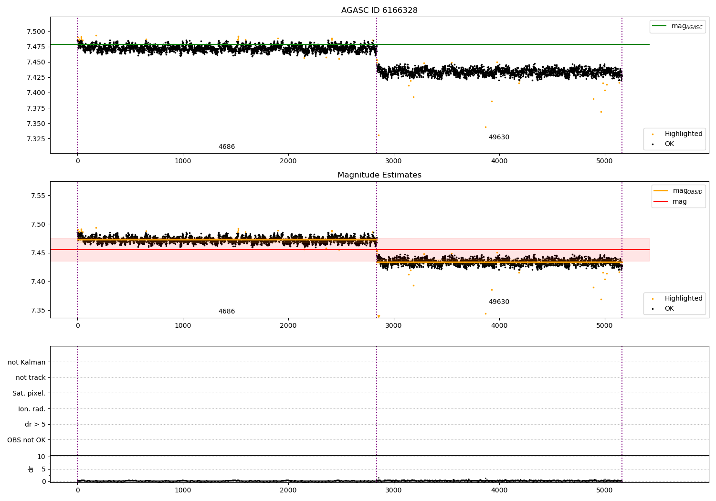Click the 7.45 y-tick in the middle plot

point(38,253)
